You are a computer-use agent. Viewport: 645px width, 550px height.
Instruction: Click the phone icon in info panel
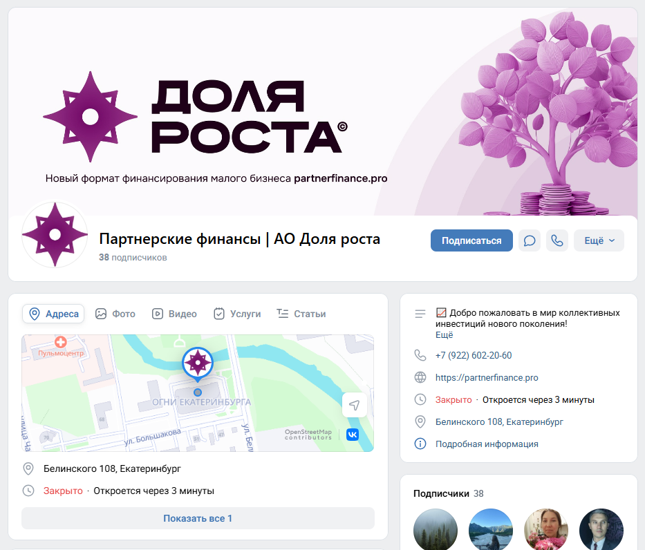(420, 355)
